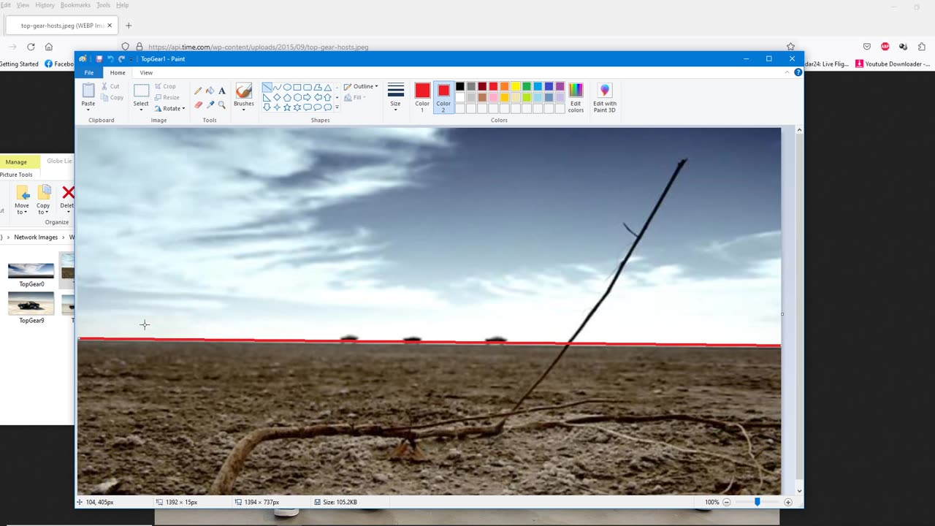This screenshot has height=526, width=935.
Task: Choose the Oval shape in Shapes gallery
Action: (x=287, y=87)
